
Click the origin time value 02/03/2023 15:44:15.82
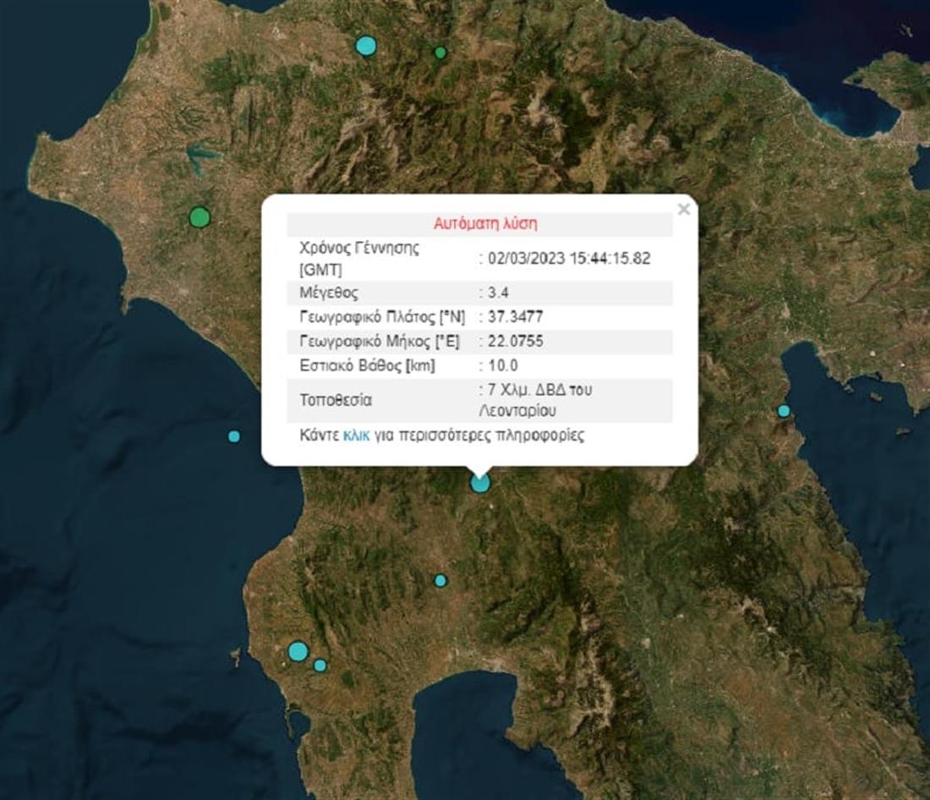pos(568,259)
